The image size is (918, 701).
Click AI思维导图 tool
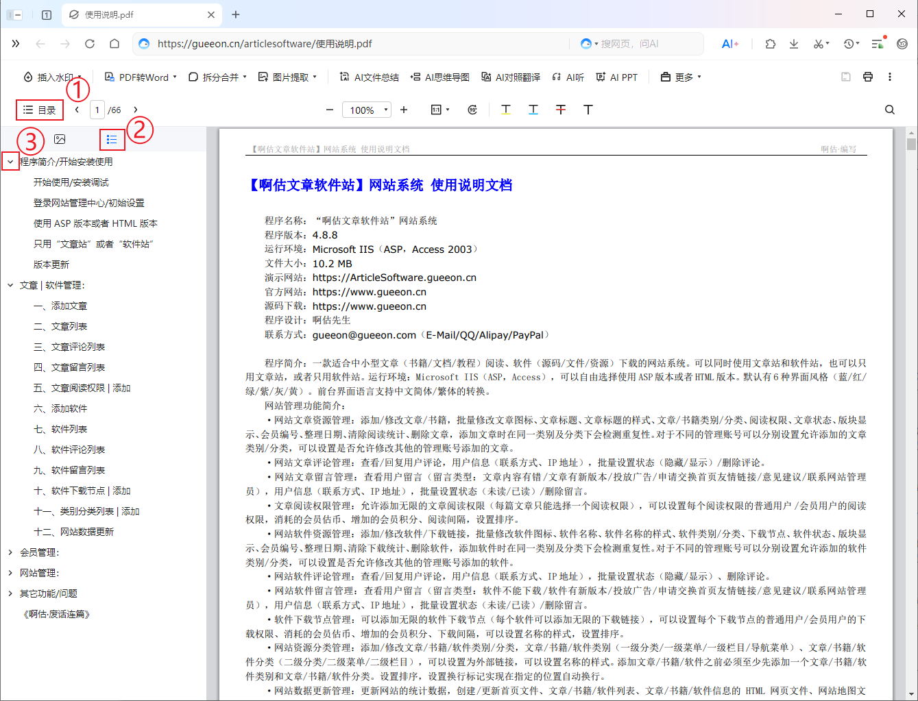(x=439, y=77)
